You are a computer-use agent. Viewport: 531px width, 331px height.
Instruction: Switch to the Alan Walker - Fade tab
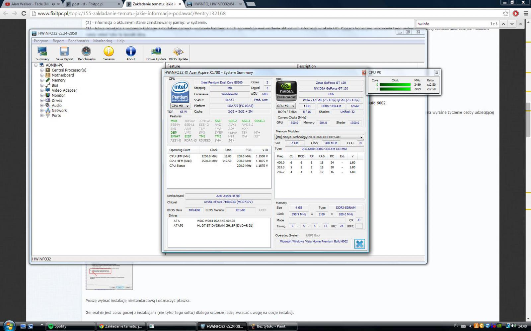32,4
